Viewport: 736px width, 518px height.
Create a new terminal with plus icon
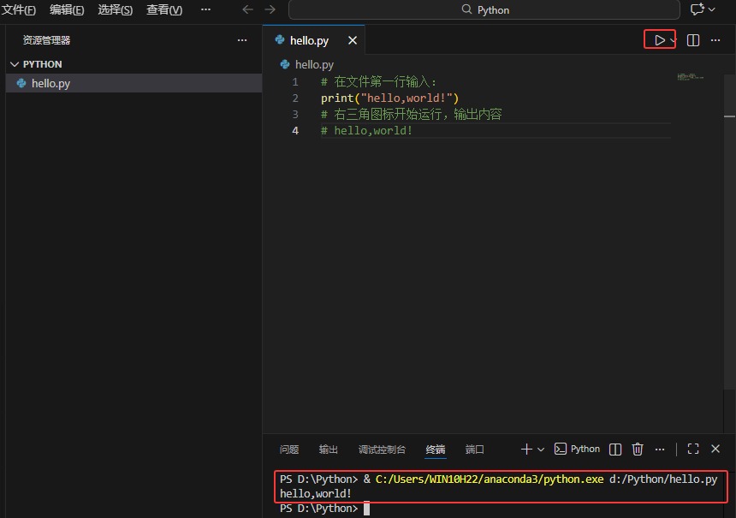[526, 449]
